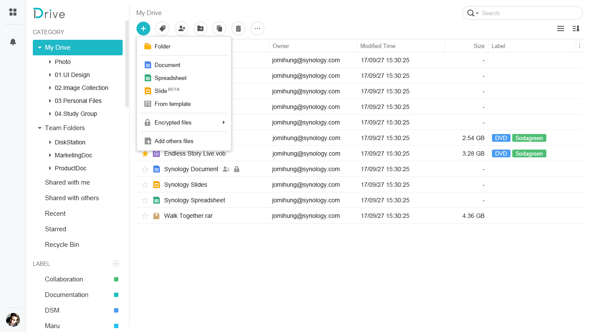Choose Spreadsheet from the create menu
The width and height of the screenshot is (590, 332).
171,78
